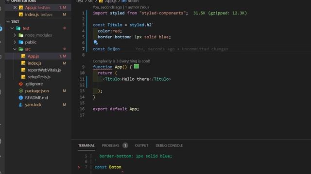311x174 pixels.
Task: Select App.js entry in Open Editors
Action: [x=38, y=8]
